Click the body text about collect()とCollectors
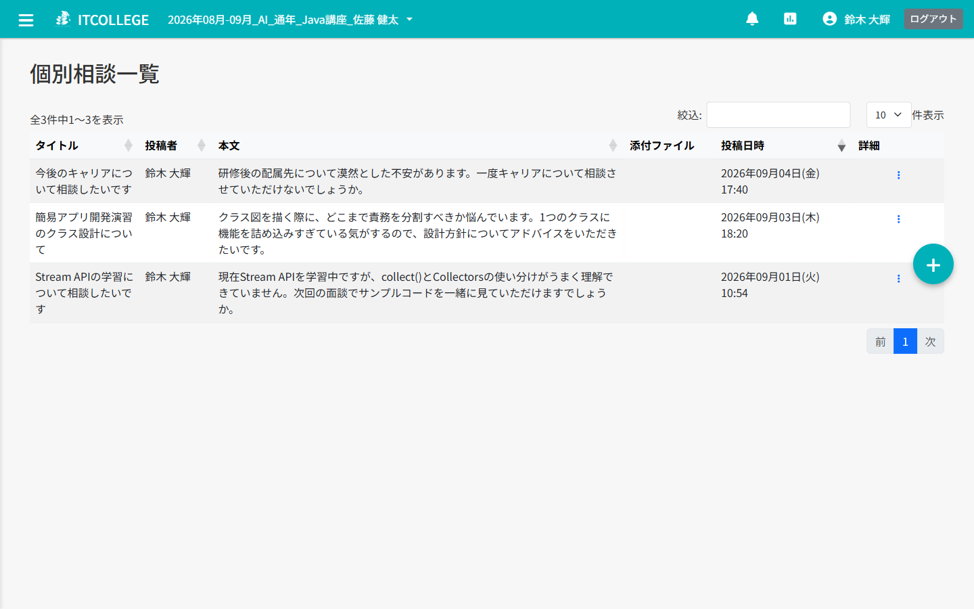The image size is (974, 609). click(416, 293)
